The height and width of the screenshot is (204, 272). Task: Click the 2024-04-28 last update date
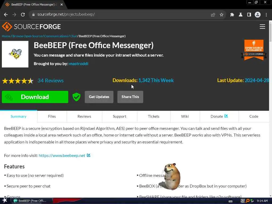tap(257, 80)
